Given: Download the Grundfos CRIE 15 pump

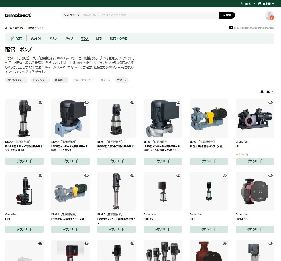Looking at the screenshot, I should (162, 229).
